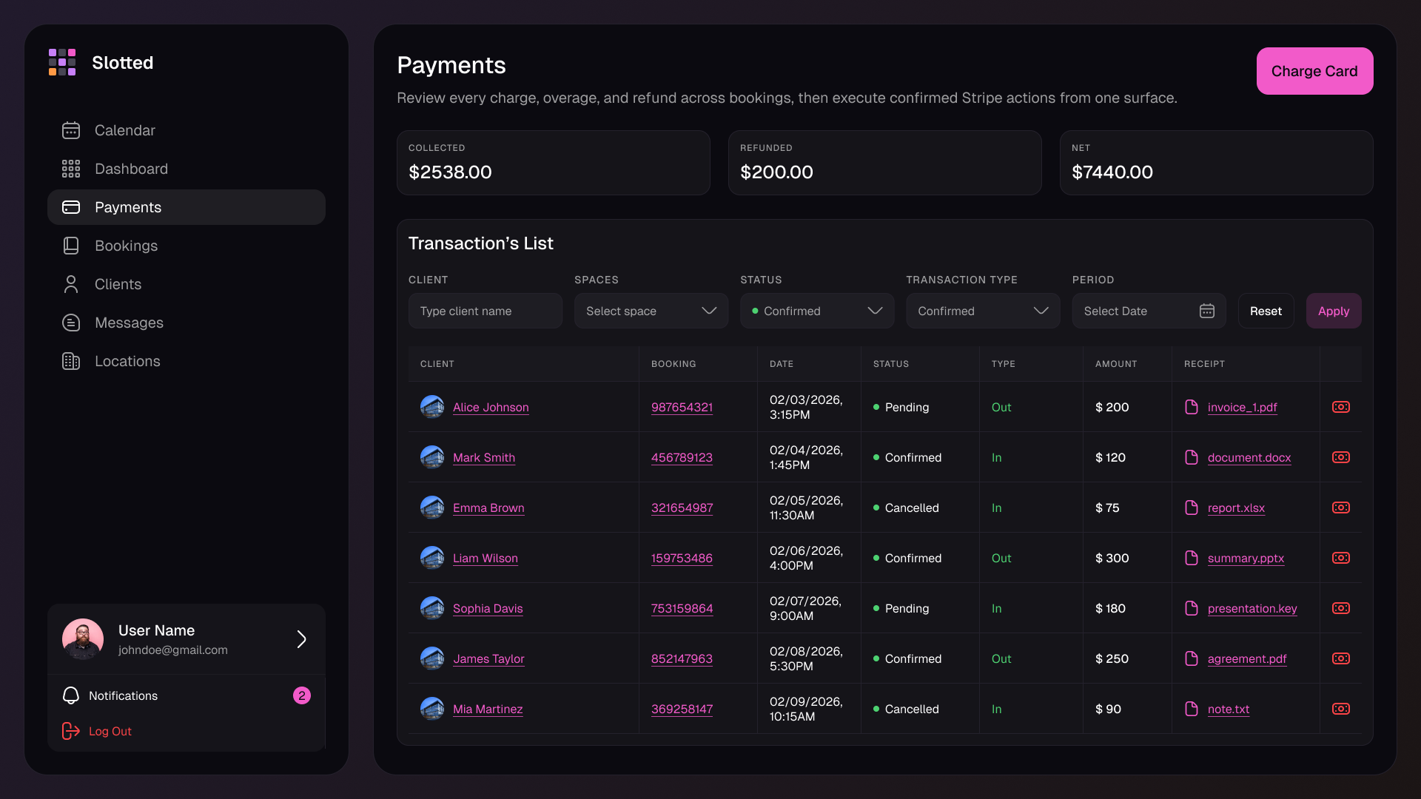
Task: Open Sophia Davis's client link
Action: click(x=488, y=608)
